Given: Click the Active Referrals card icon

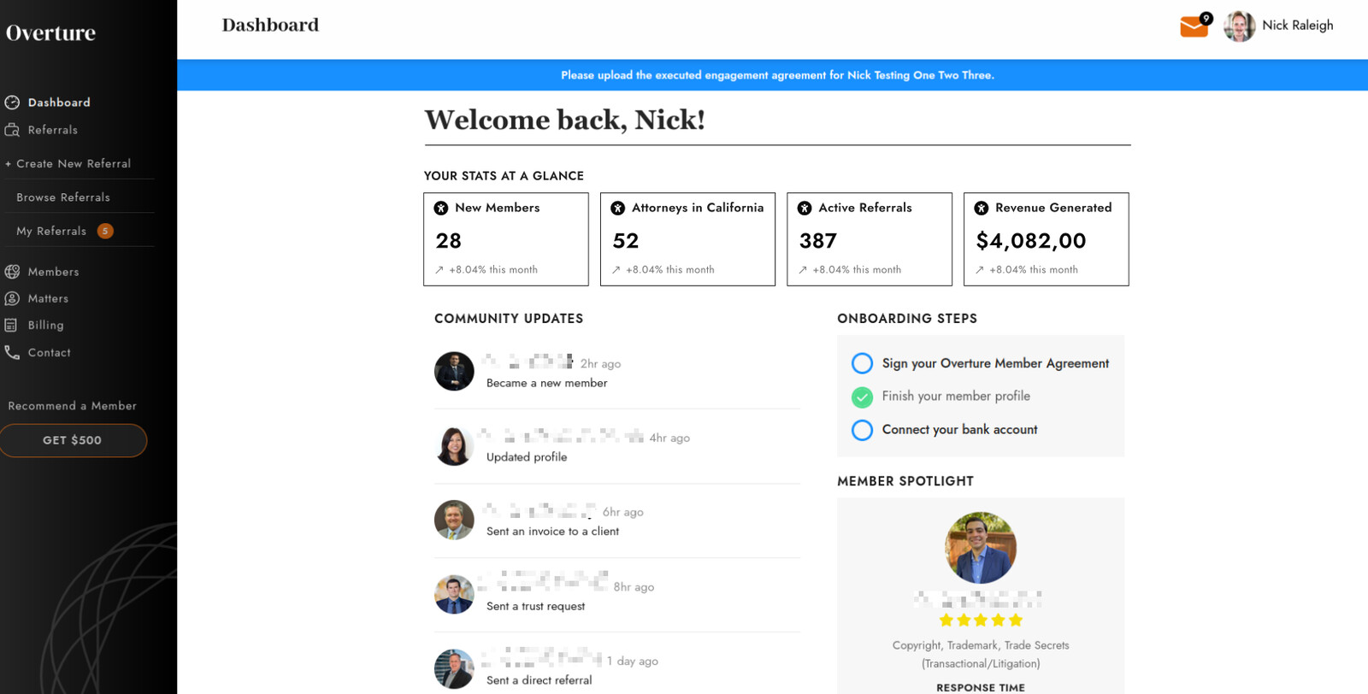Looking at the screenshot, I should (805, 208).
